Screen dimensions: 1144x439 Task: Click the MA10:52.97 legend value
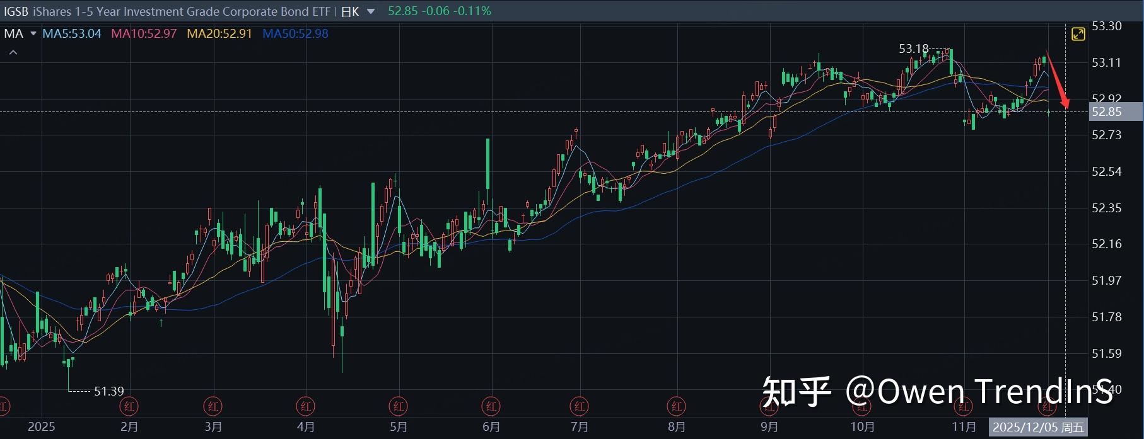tap(144, 34)
